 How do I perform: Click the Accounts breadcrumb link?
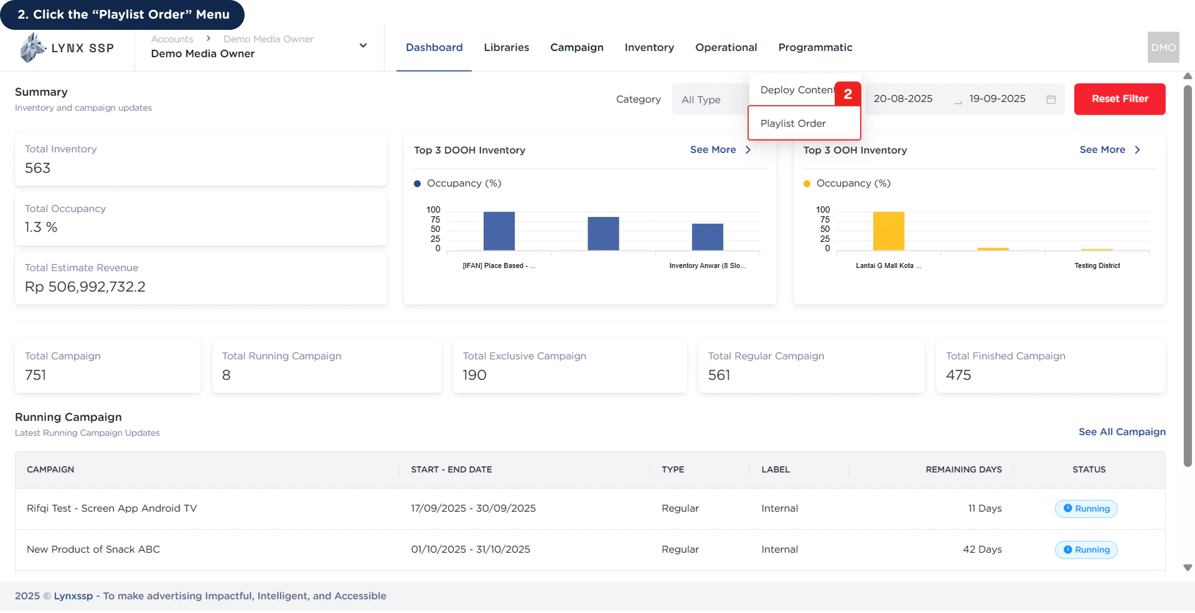tap(172, 39)
